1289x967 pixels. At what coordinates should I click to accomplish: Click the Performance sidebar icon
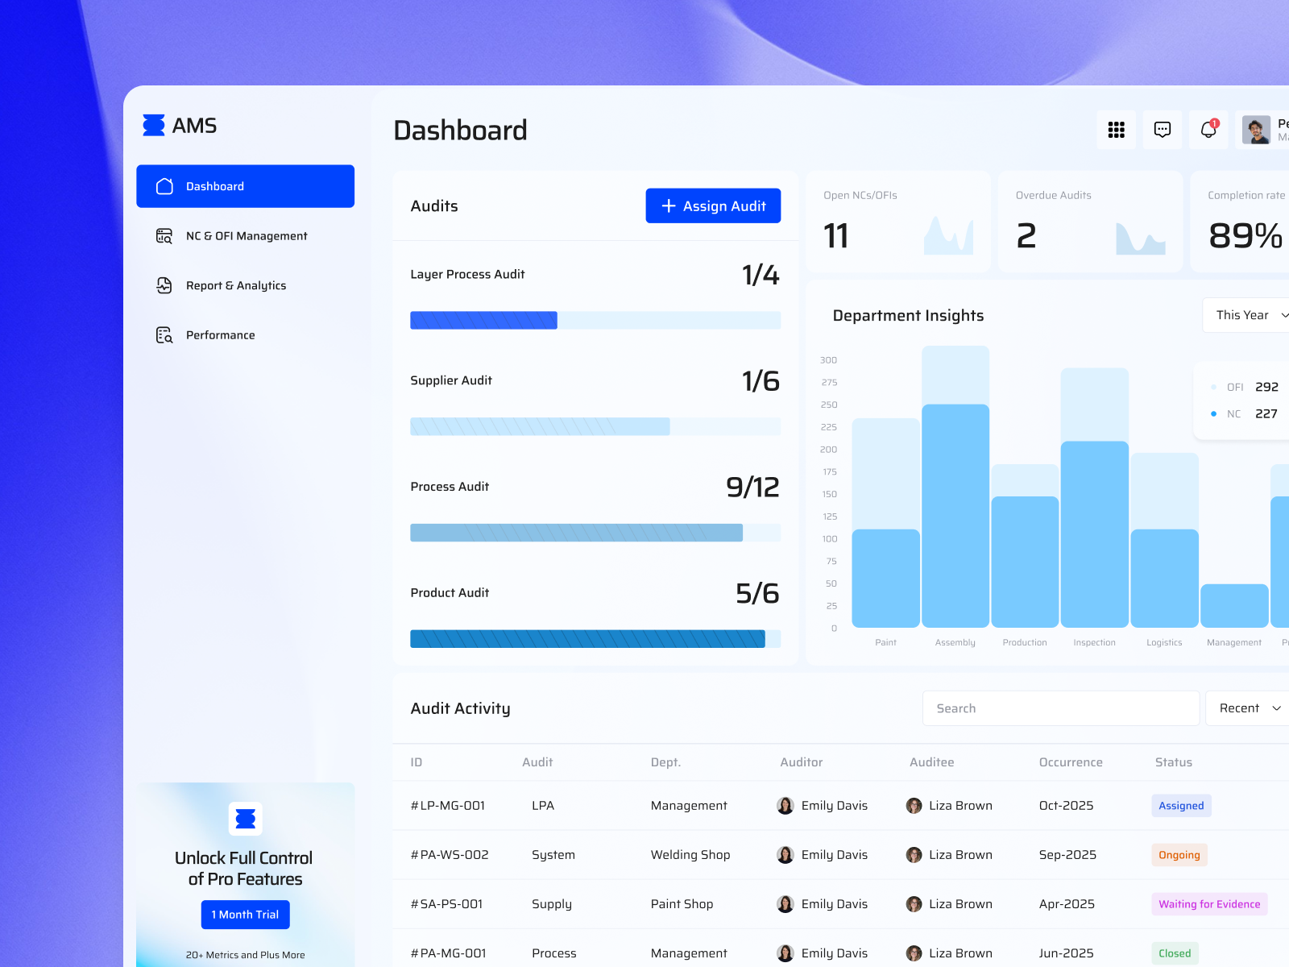164,335
